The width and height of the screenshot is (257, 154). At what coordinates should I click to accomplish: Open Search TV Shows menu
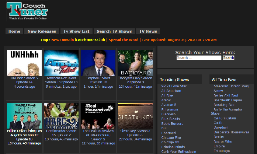pos(114,31)
